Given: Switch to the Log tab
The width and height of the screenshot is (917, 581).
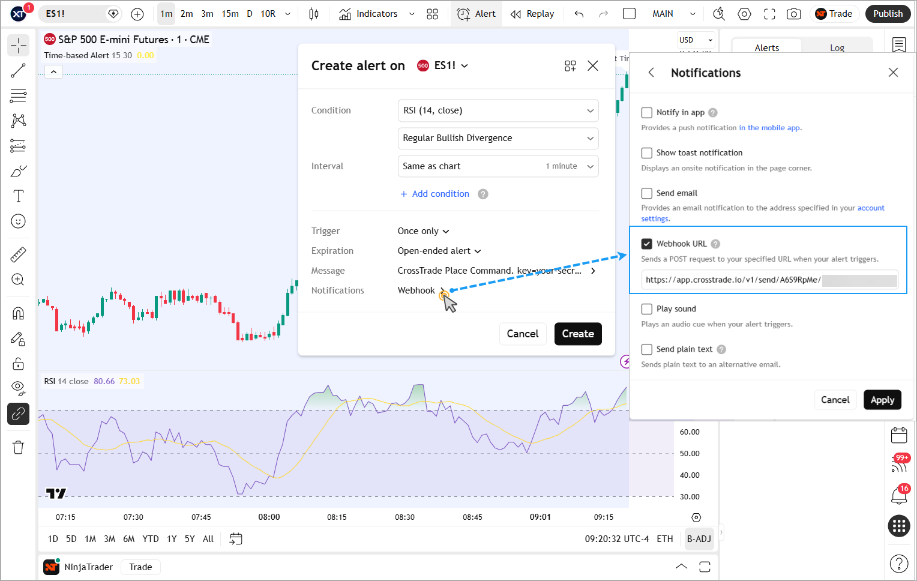Looking at the screenshot, I should click(x=837, y=48).
